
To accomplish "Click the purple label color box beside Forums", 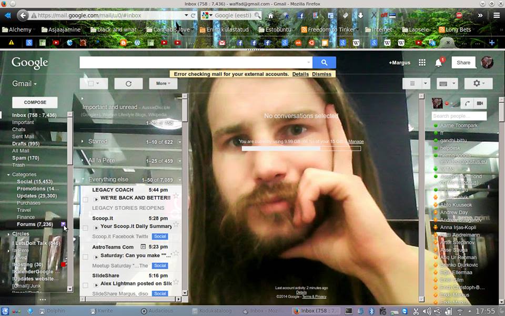I will [x=63, y=224].
